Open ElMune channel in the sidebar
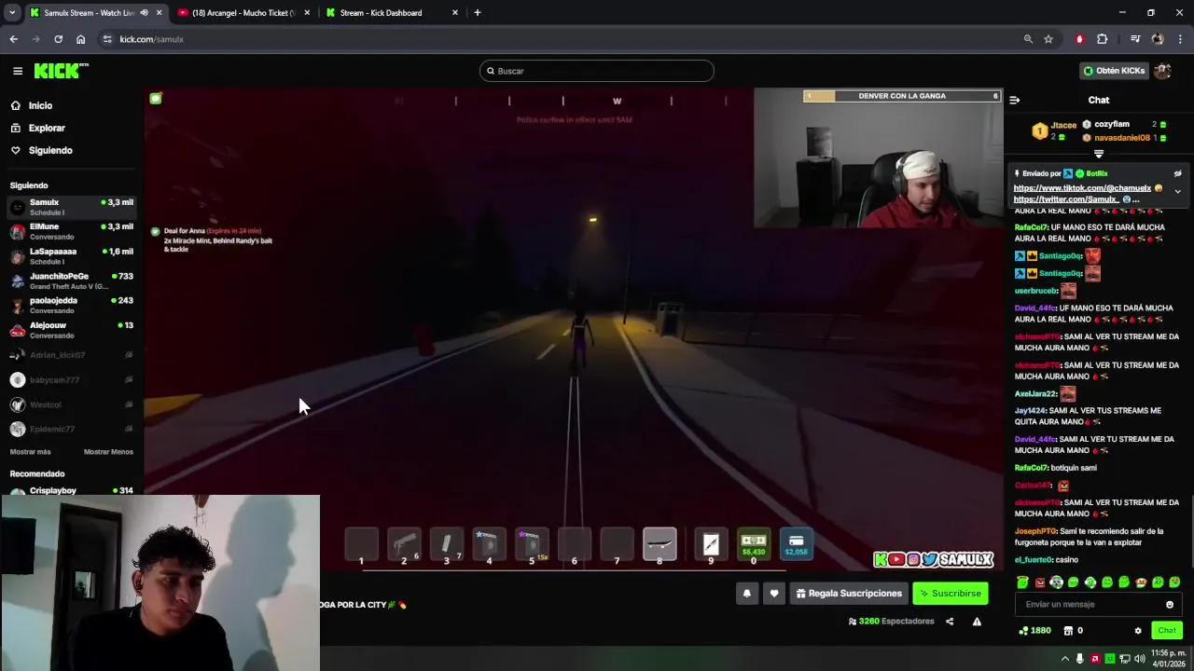This screenshot has width=1194, height=671. click(72, 231)
